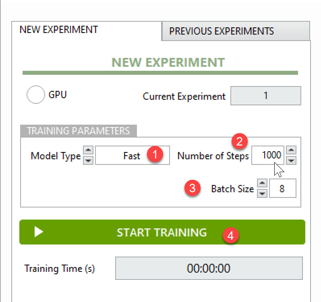Click the Batch Size value field
Screen dimensions: 321x302
point(282,189)
